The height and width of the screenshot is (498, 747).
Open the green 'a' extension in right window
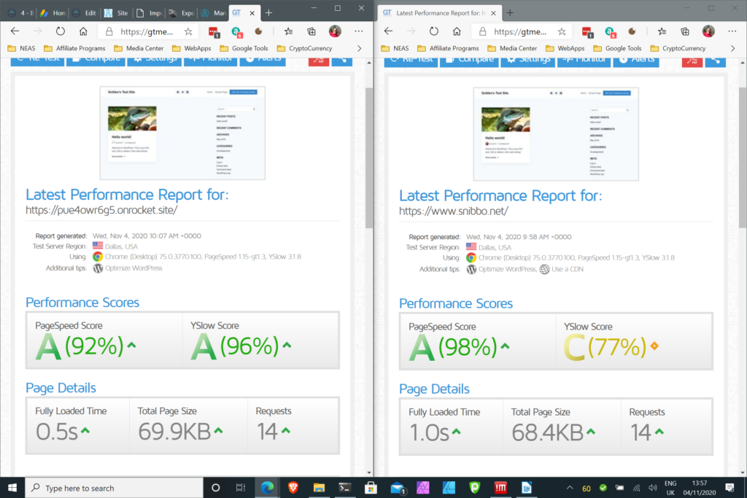611,32
